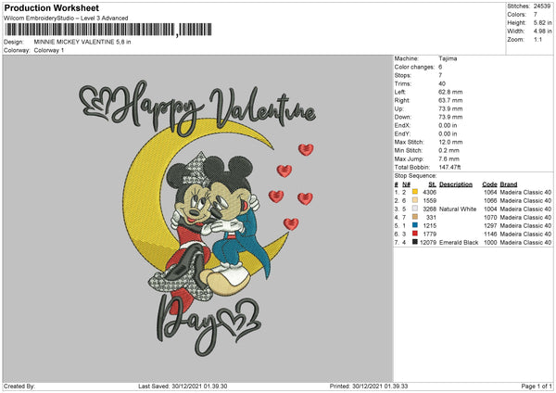Select stitch count '12079' in row 7
Image resolution: width=556 pixels, height=393 pixels.
click(x=428, y=242)
